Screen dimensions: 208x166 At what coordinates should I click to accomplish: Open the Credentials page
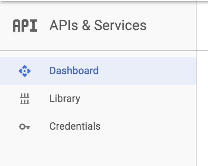coord(75,126)
